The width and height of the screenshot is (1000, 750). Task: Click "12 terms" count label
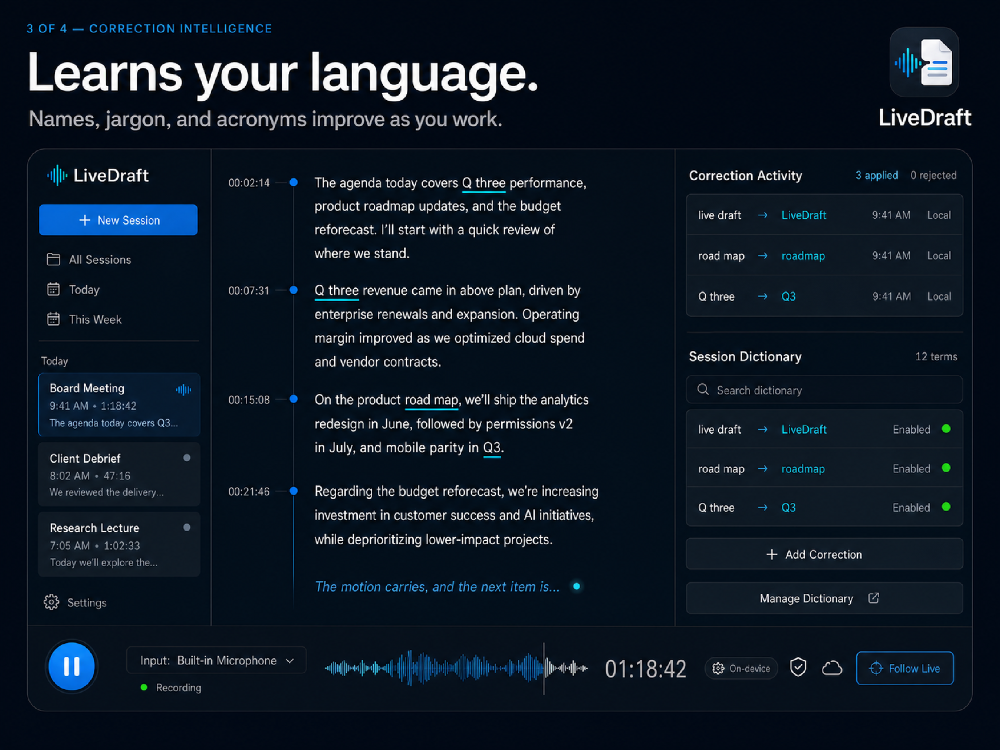pyautogui.click(x=936, y=357)
